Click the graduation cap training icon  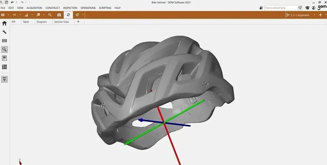point(307,8)
